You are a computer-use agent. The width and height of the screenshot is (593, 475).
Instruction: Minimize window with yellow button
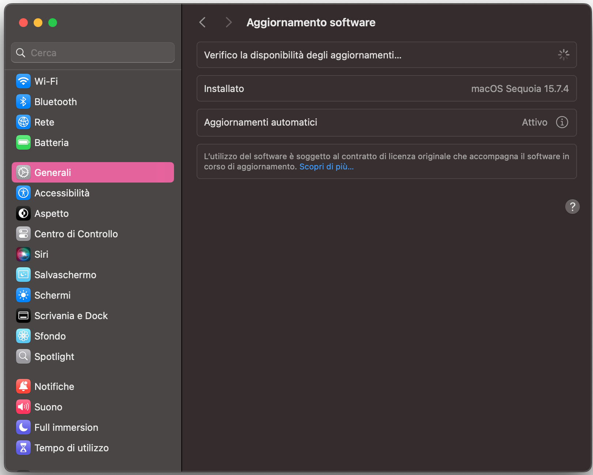coord(38,23)
